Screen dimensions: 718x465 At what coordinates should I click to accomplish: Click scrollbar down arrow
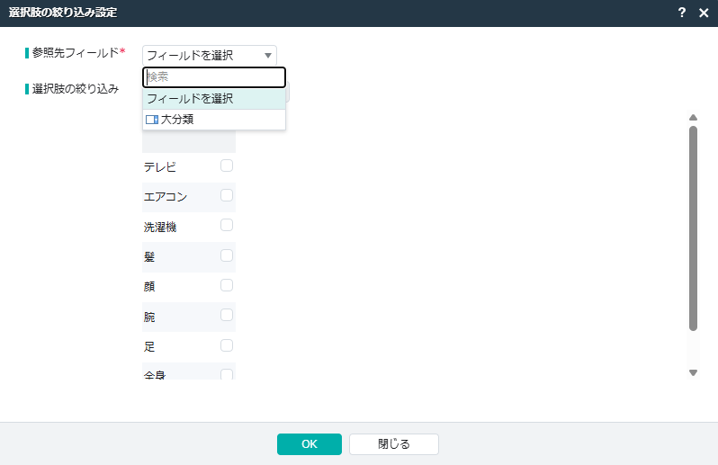[693, 371]
